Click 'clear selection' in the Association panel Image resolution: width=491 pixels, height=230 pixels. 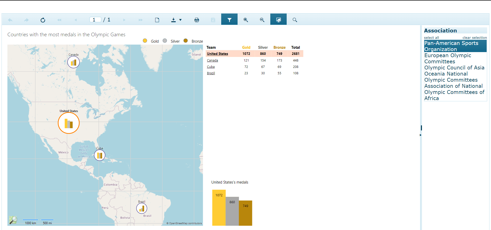tap(475, 38)
